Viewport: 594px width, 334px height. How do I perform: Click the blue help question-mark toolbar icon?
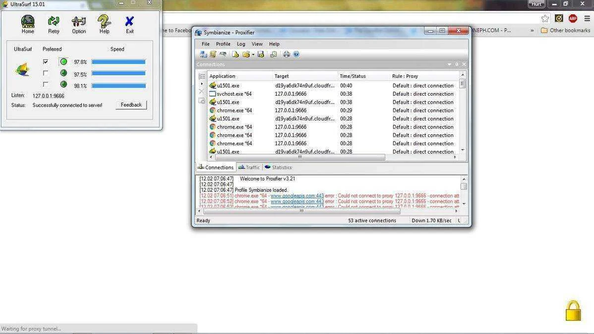pos(296,54)
